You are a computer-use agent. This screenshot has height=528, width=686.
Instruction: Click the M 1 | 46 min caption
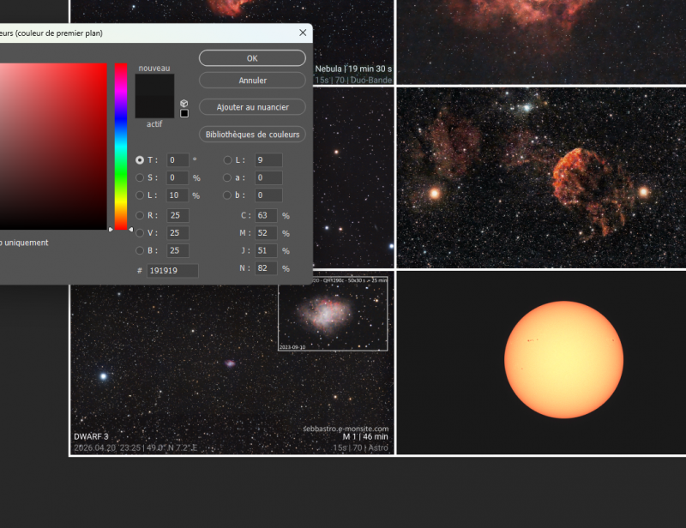tap(365, 436)
